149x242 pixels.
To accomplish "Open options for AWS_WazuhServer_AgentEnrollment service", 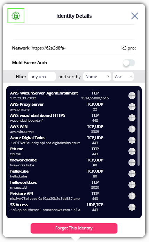I will (x=132, y=96).
